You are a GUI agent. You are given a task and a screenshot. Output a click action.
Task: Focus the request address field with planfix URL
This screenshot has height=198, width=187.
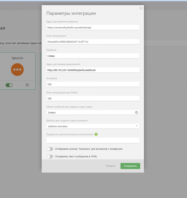(x=93, y=27)
